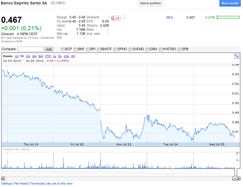This screenshot has width=243, height=187.
Task: Click the scrollbar left arrow
Action: tap(3, 178)
